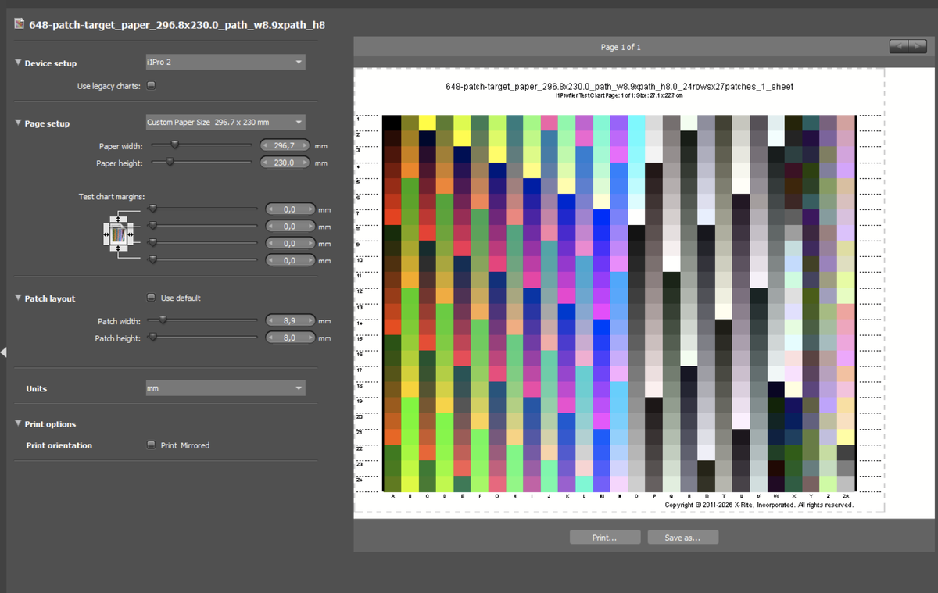
Task: Enable the Use legacy charts checkbox
Action: click(152, 85)
